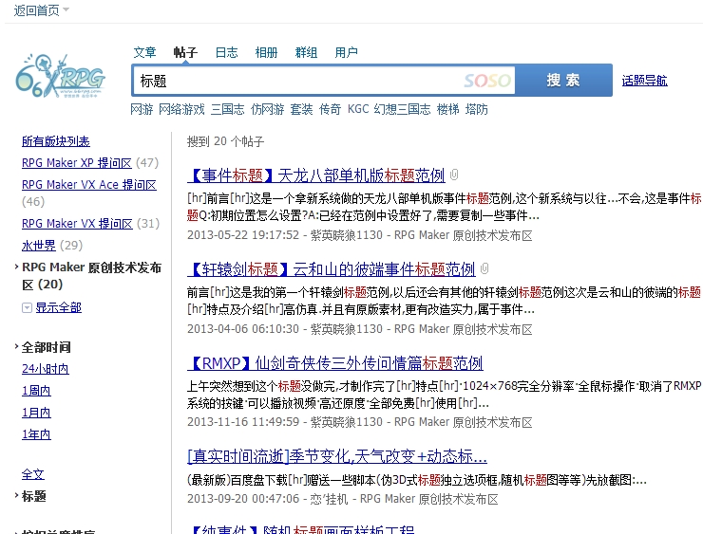The height and width of the screenshot is (534, 703).
Task: Click timestamp 2013-05-22 19:17:52
Action: (243, 235)
